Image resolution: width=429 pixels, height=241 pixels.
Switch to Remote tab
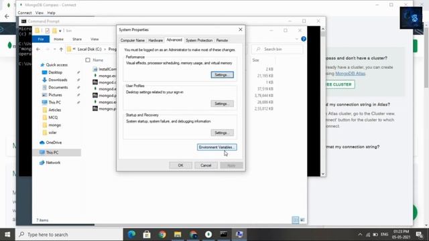coord(222,40)
